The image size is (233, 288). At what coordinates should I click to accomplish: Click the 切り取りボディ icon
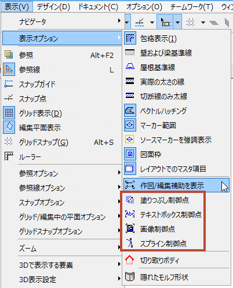[130, 260]
